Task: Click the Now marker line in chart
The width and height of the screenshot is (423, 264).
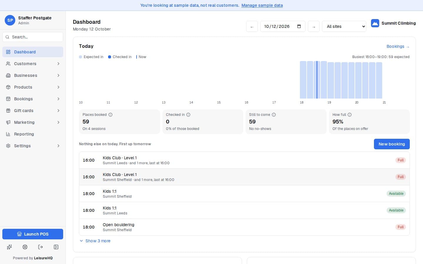Action: click(x=317, y=80)
